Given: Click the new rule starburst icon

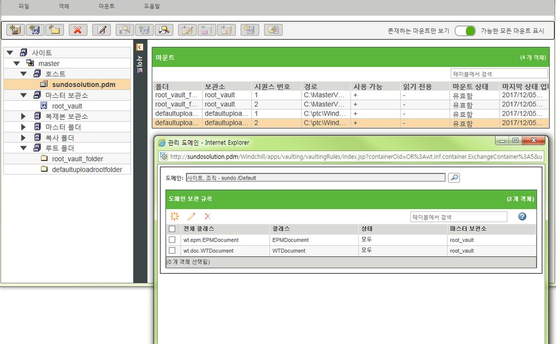Looking at the screenshot, I should pos(174,216).
